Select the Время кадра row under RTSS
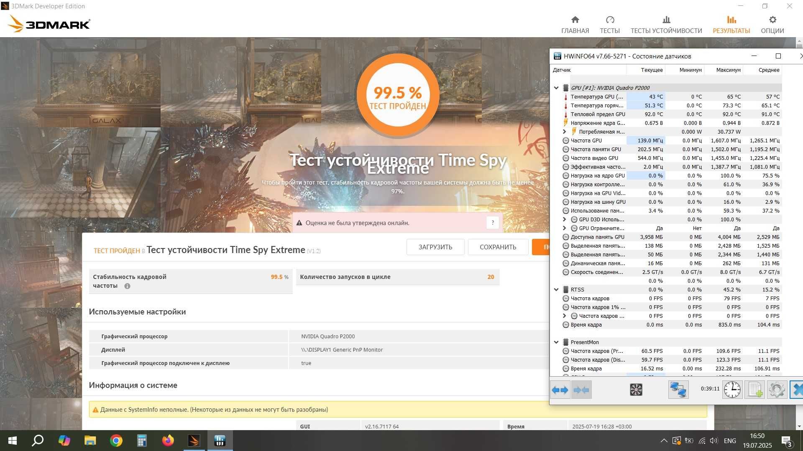 (x=672, y=324)
